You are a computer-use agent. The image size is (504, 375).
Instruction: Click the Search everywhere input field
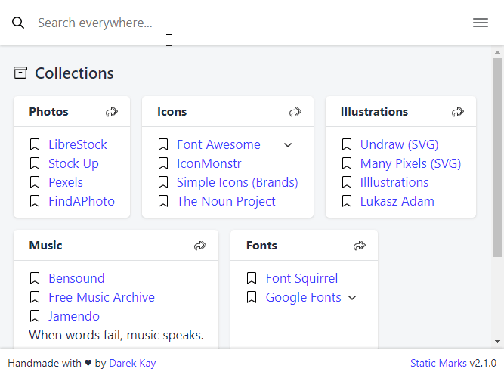(242, 23)
